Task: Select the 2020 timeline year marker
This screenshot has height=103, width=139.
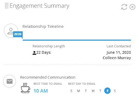Action: (x=18, y=34)
